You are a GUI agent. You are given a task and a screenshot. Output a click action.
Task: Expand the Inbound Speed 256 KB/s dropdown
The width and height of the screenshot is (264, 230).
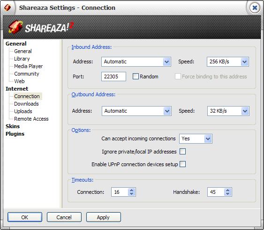227,61
